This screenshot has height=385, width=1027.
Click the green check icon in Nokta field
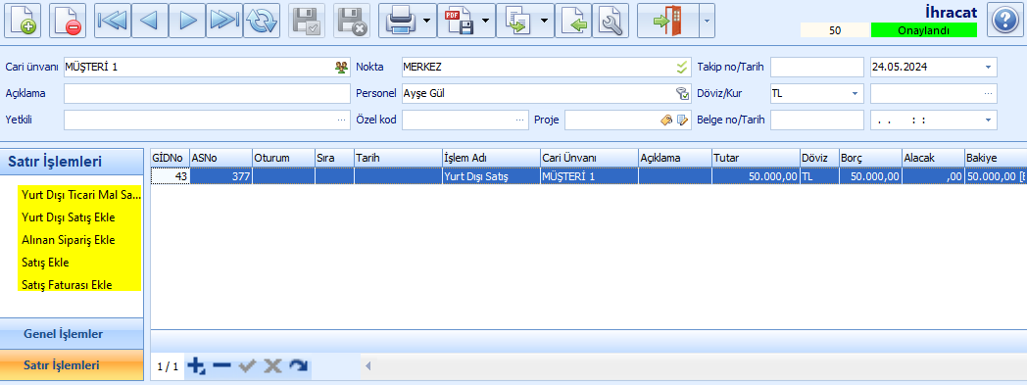(x=682, y=67)
